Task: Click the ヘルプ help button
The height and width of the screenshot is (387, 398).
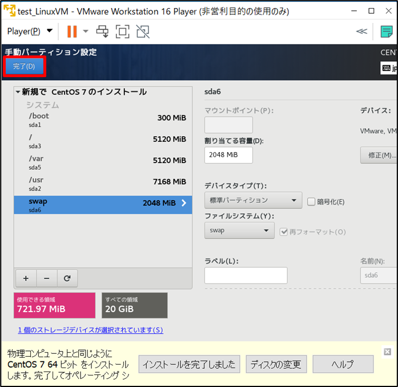Action: pos(343,364)
